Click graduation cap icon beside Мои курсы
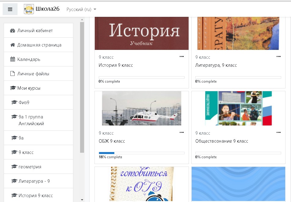This screenshot has height=202, width=291. point(13,88)
